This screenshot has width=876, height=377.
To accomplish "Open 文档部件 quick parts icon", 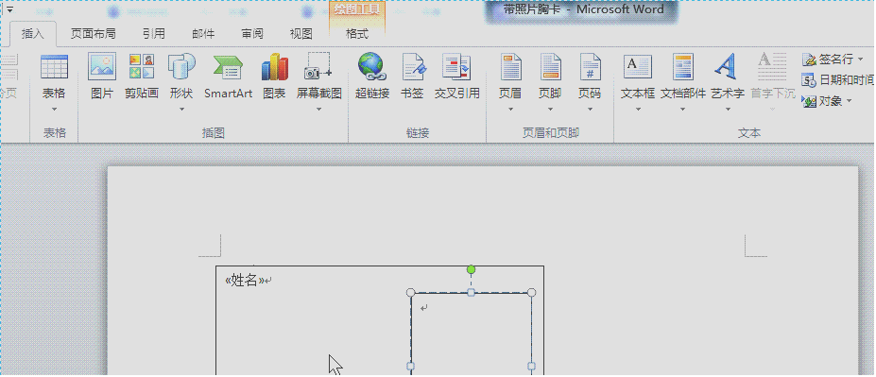I will tap(682, 67).
